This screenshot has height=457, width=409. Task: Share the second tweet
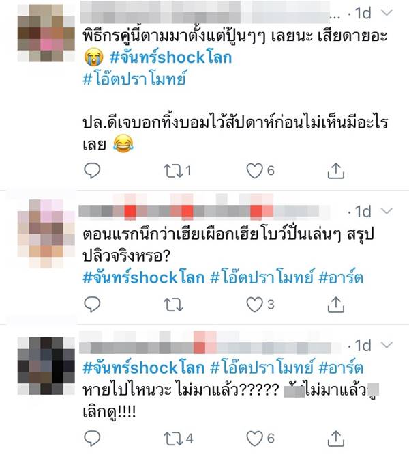[x=336, y=305]
